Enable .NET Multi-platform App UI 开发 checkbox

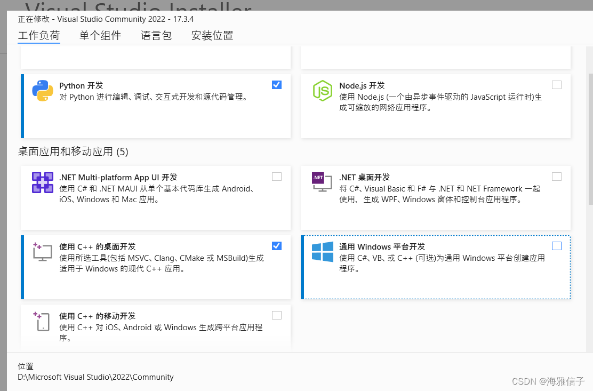coord(277,177)
